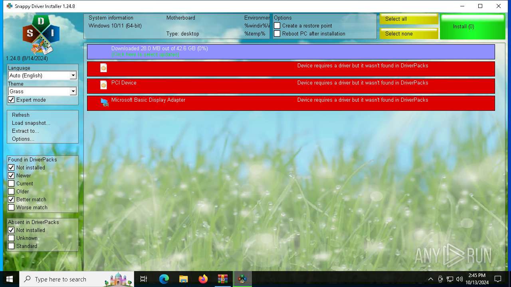Open the Language dropdown
The width and height of the screenshot is (511, 287).
pyautogui.click(x=42, y=75)
